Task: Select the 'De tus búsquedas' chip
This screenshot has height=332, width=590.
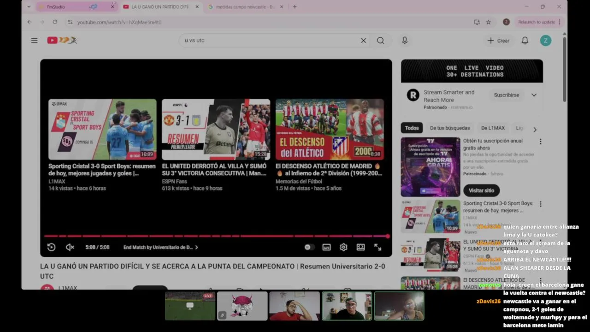Action: pyautogui.click(x=450, y=128)
